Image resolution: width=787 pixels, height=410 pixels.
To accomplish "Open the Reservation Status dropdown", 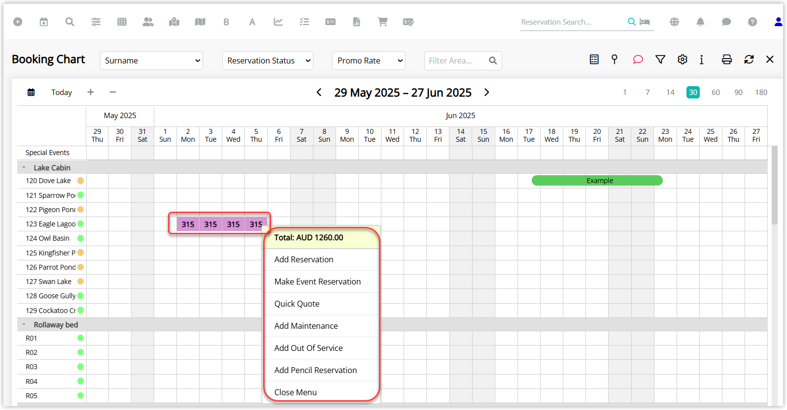I will click(268, 61).
